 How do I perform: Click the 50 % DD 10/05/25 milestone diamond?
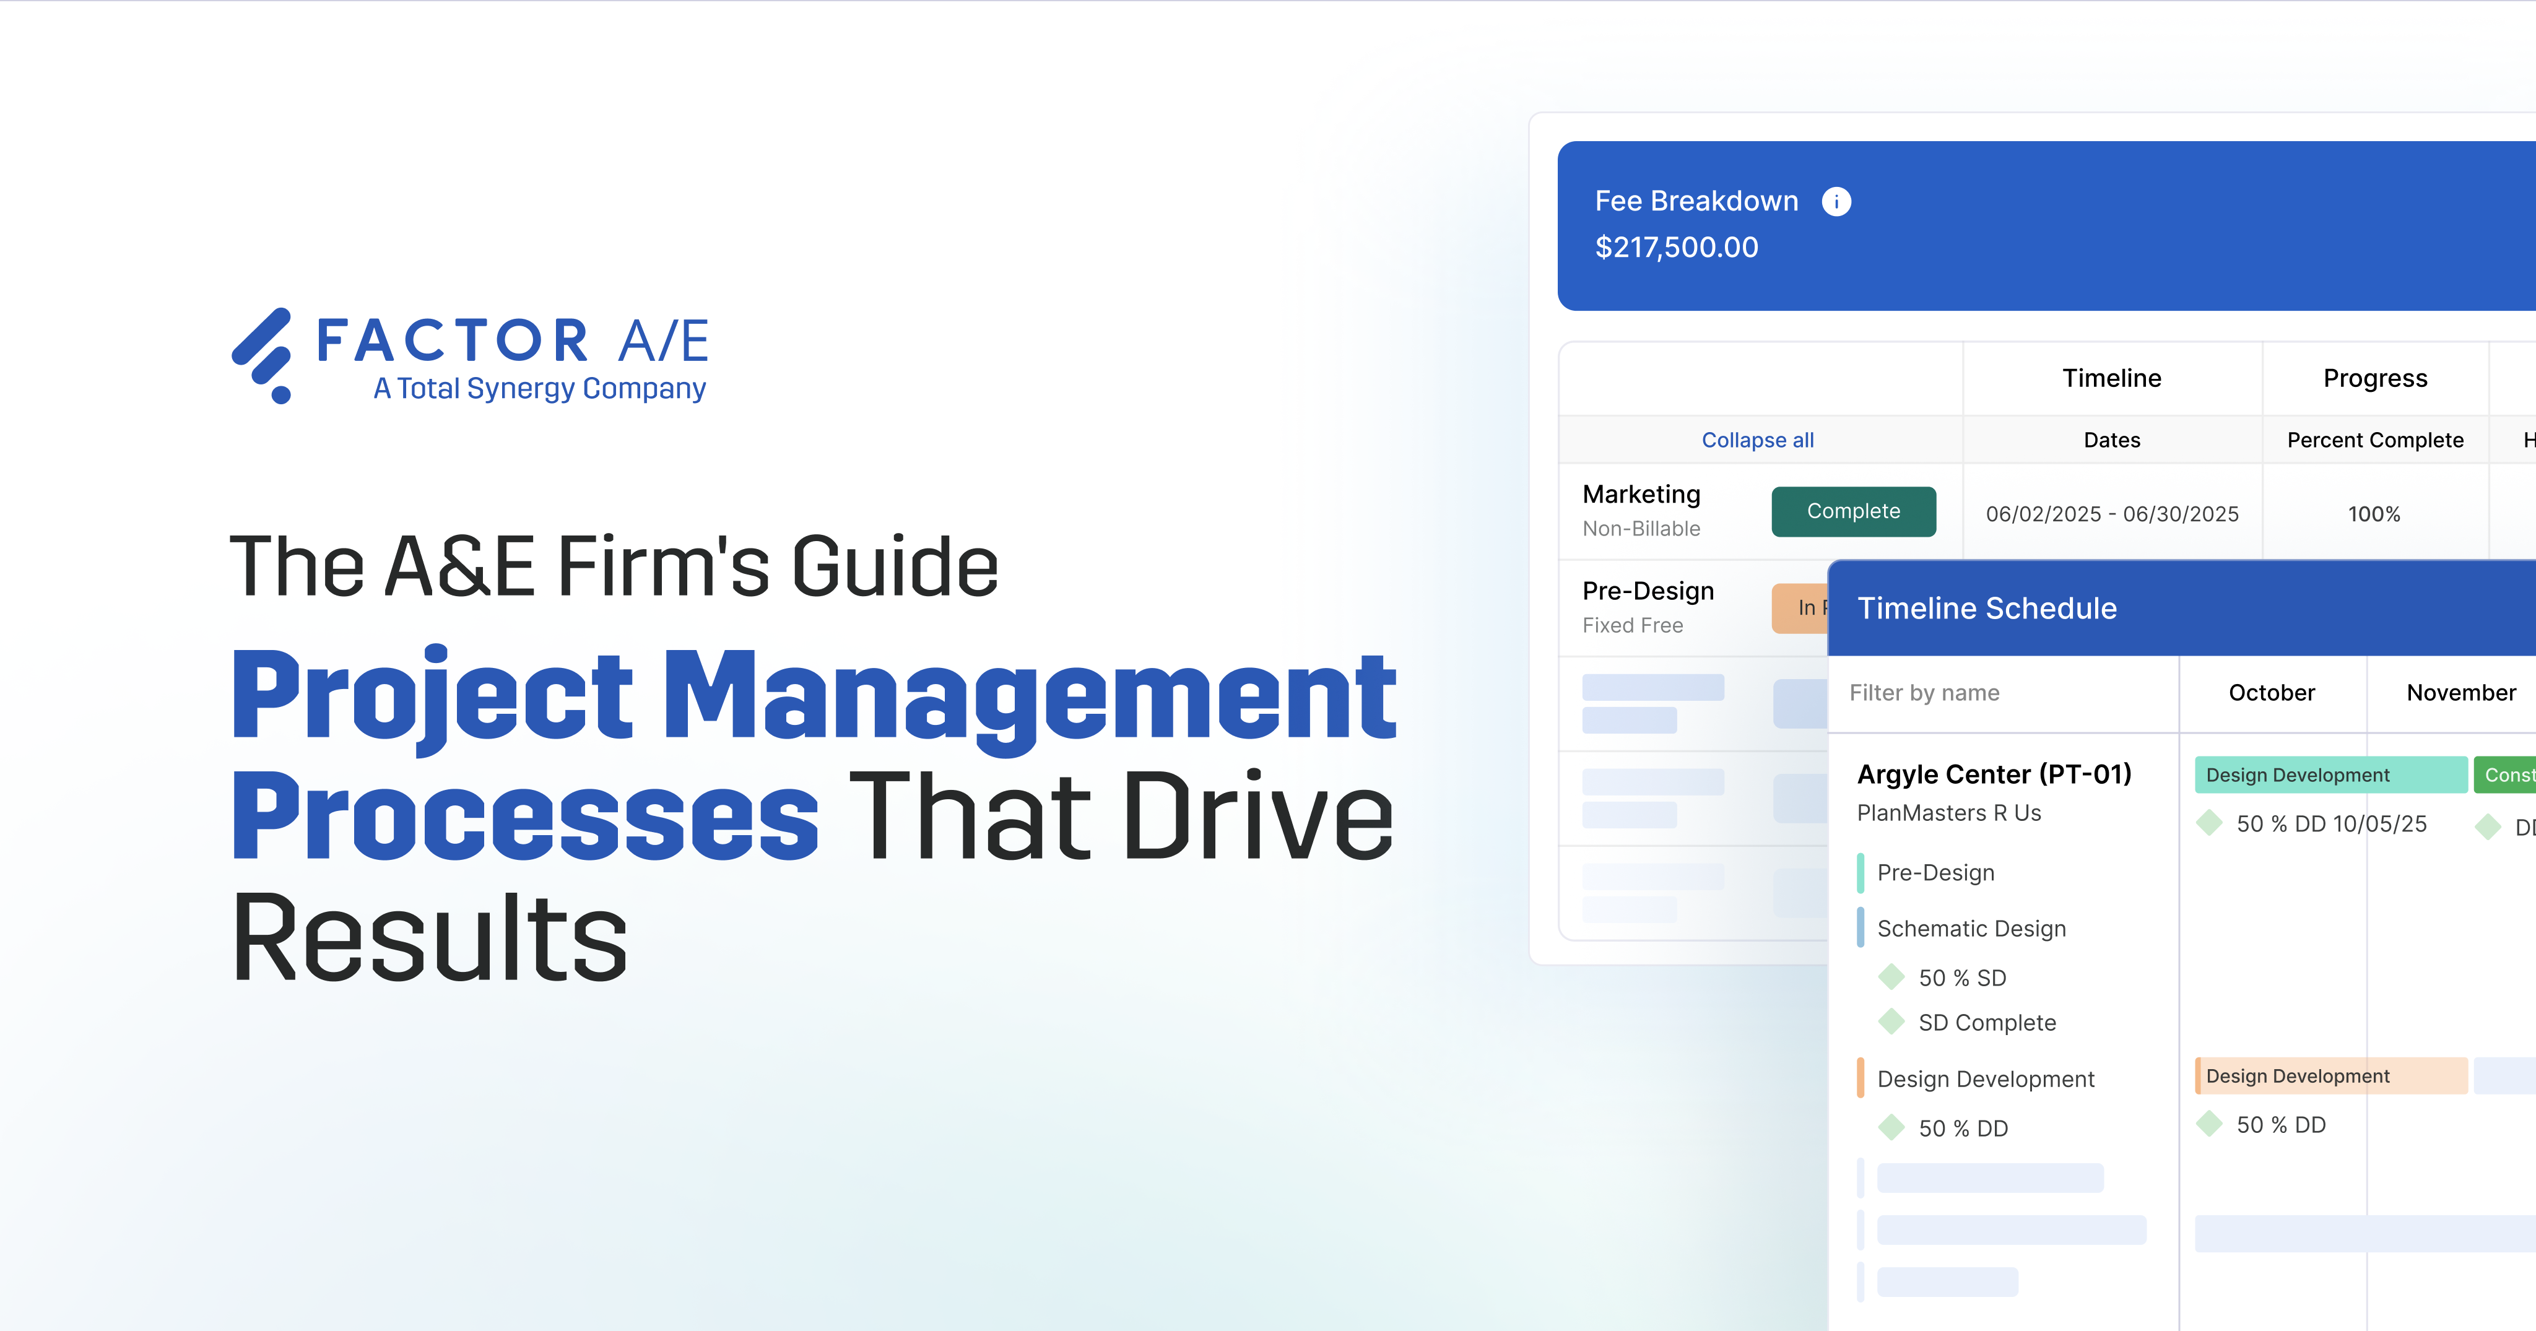click(x=2209, y=823)
